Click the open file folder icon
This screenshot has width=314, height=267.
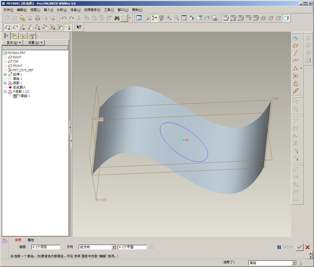(15, 18)
